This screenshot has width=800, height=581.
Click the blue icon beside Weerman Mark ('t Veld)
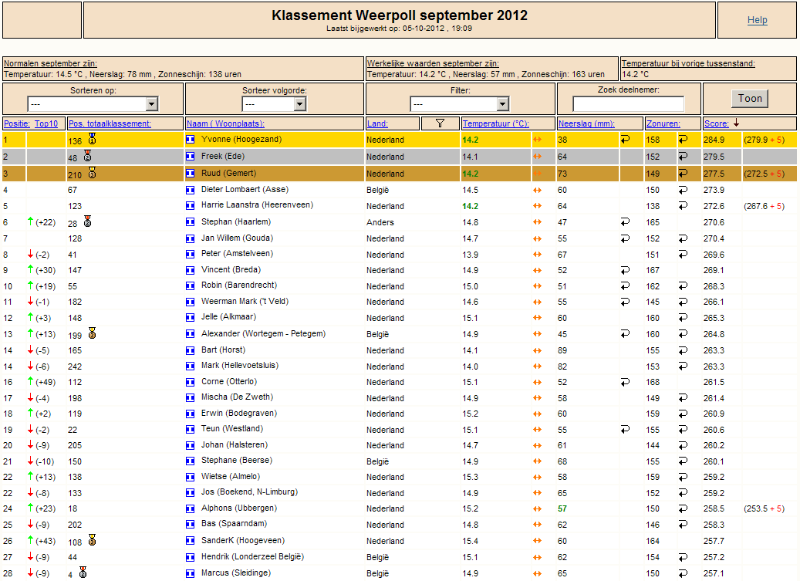(191, 302)
